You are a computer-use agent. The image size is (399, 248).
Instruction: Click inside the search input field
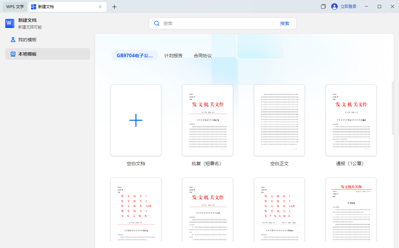212,23
